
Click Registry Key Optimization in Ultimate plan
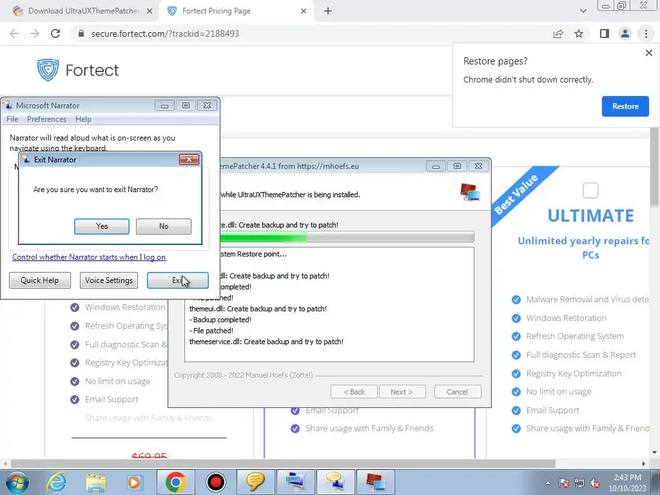pos(574,373)
